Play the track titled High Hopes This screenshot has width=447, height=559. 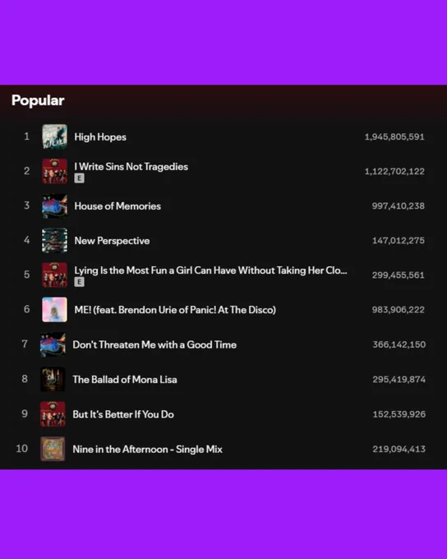100,137
